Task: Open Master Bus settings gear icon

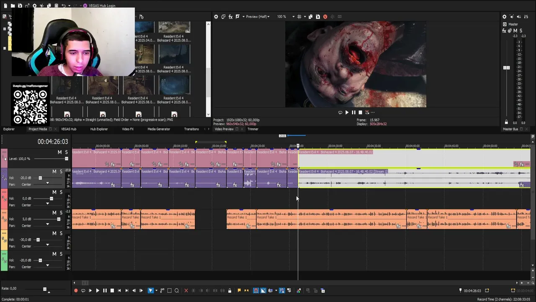Action: (504, 17)
